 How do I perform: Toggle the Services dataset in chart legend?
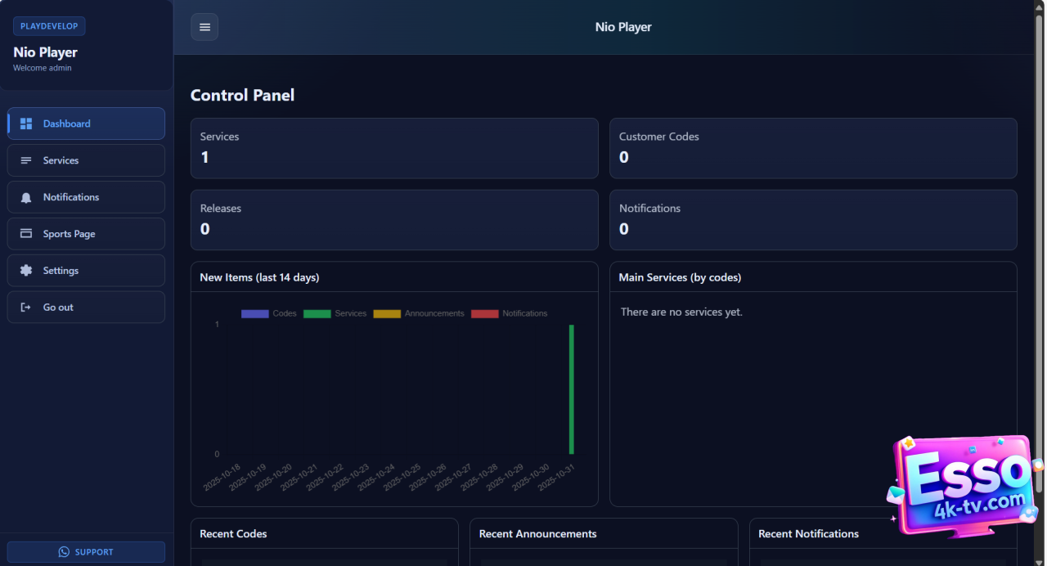335,314
